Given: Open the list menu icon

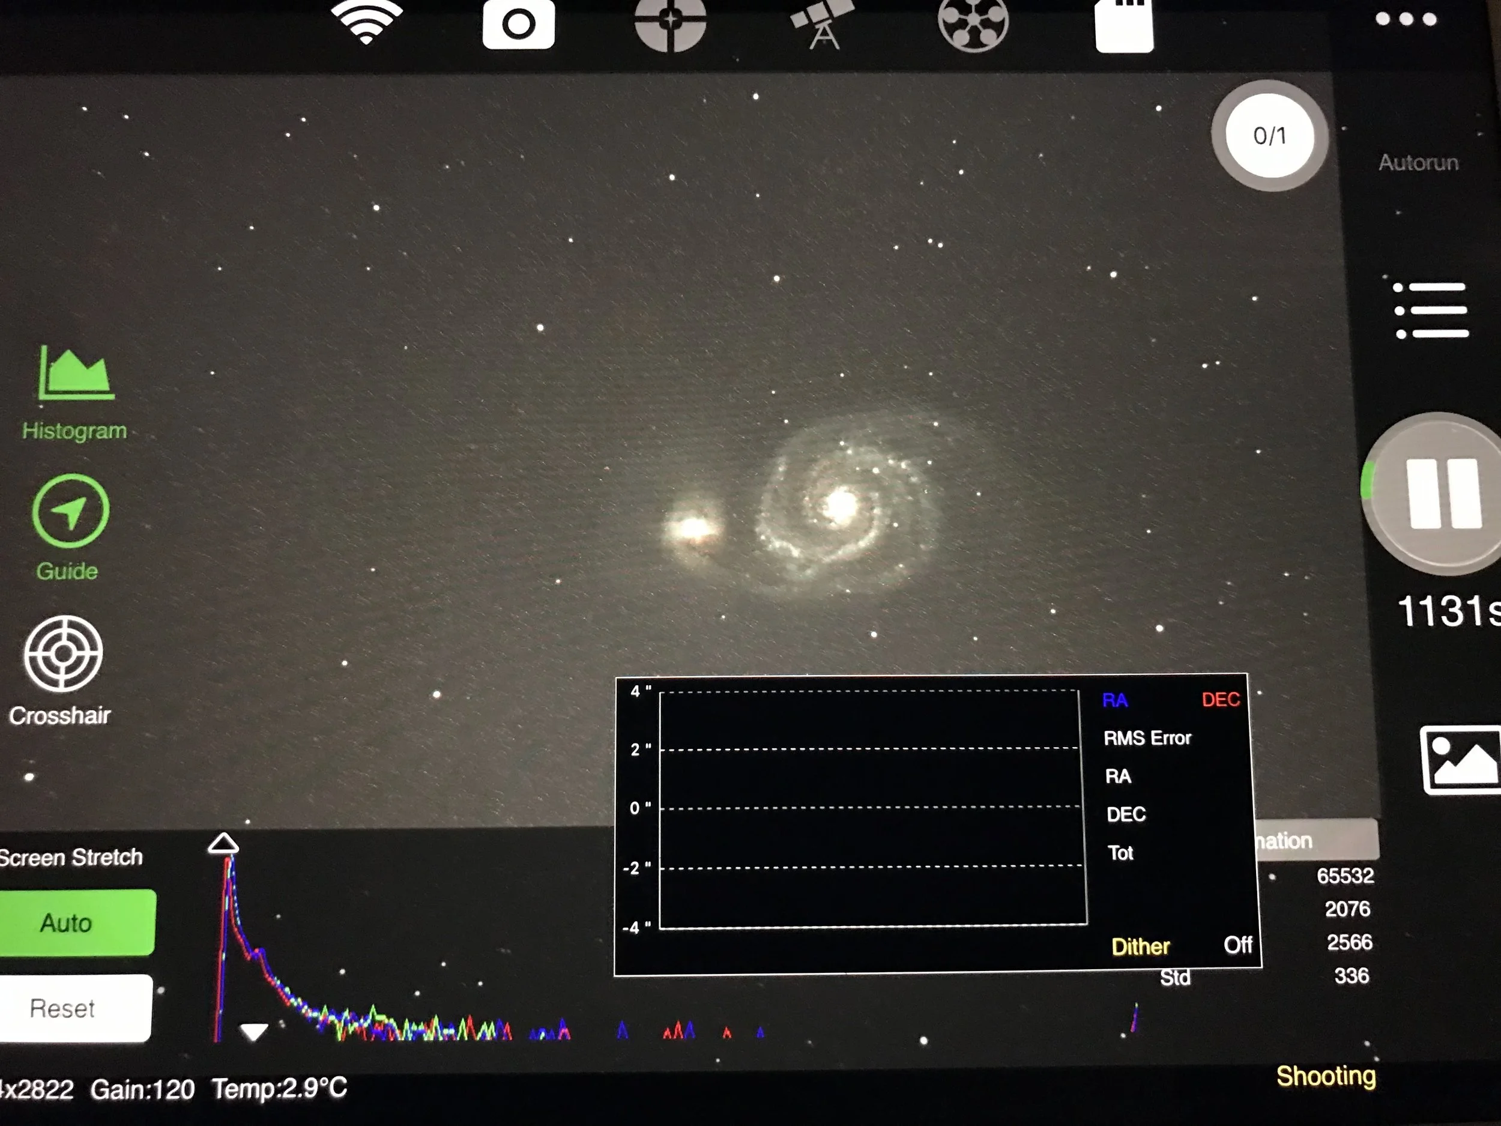Looking at the screenshot, I should coord(1430,311).
